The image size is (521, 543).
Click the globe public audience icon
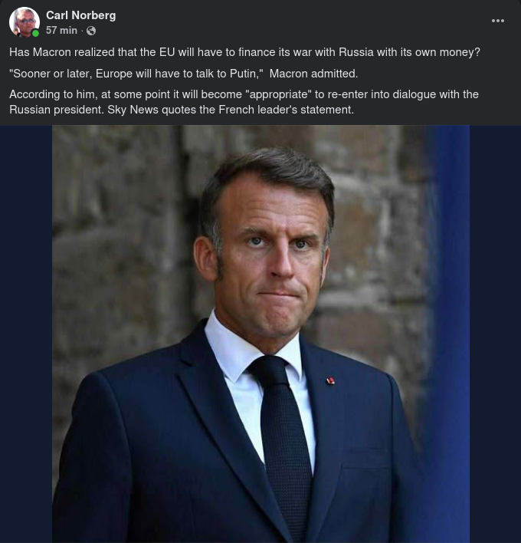coord(92,31)
